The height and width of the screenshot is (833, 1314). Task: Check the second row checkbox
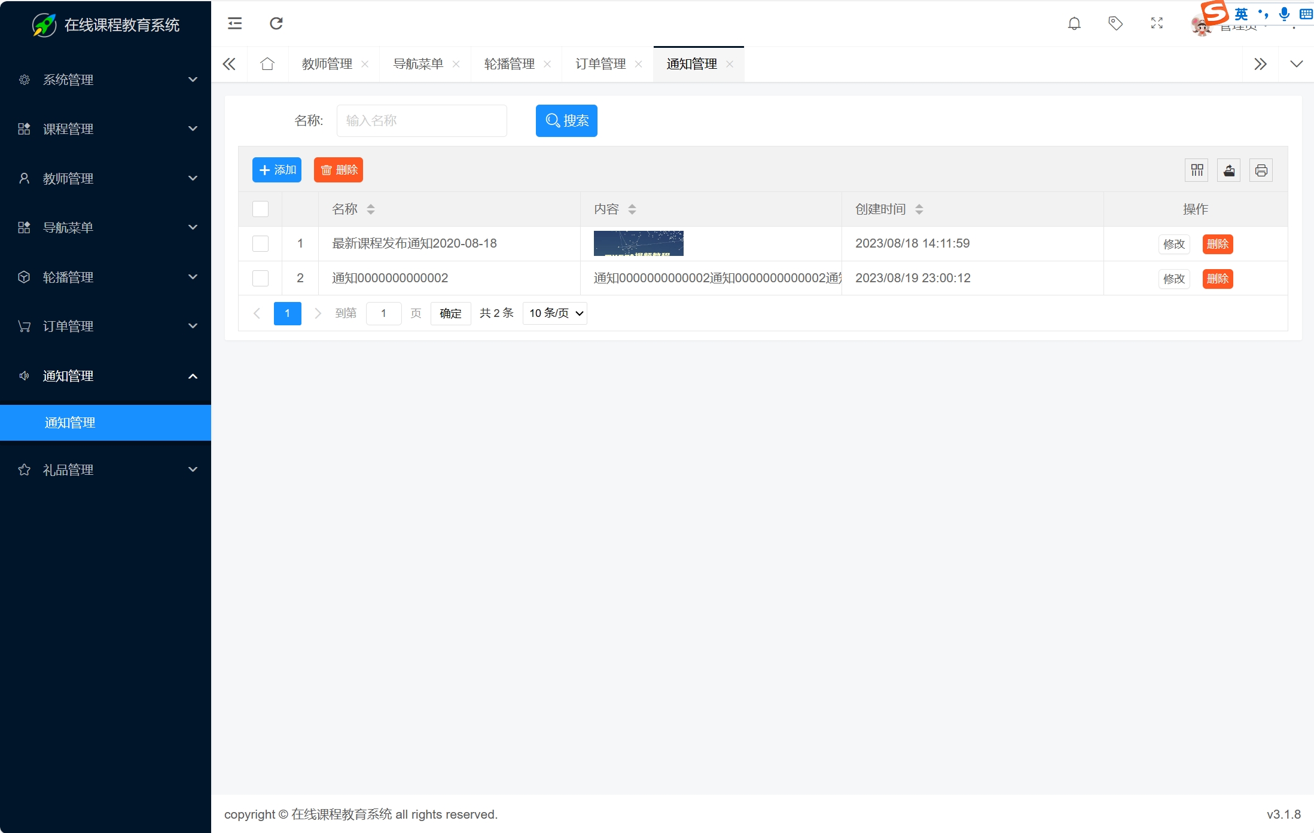click(260, 278)
